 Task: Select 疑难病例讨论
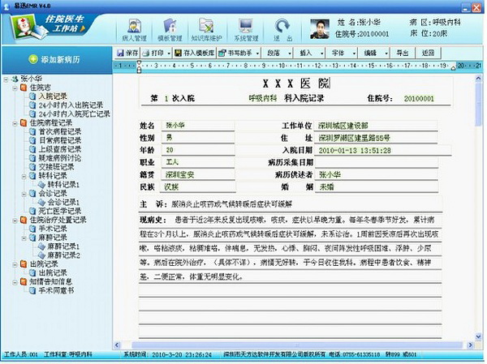(59, 158)
